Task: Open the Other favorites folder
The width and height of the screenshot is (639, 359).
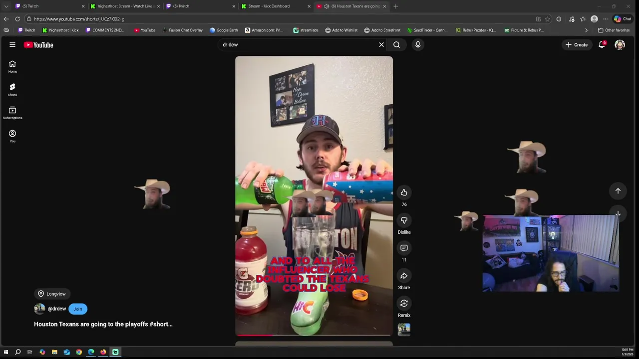Action: point(614,30)
